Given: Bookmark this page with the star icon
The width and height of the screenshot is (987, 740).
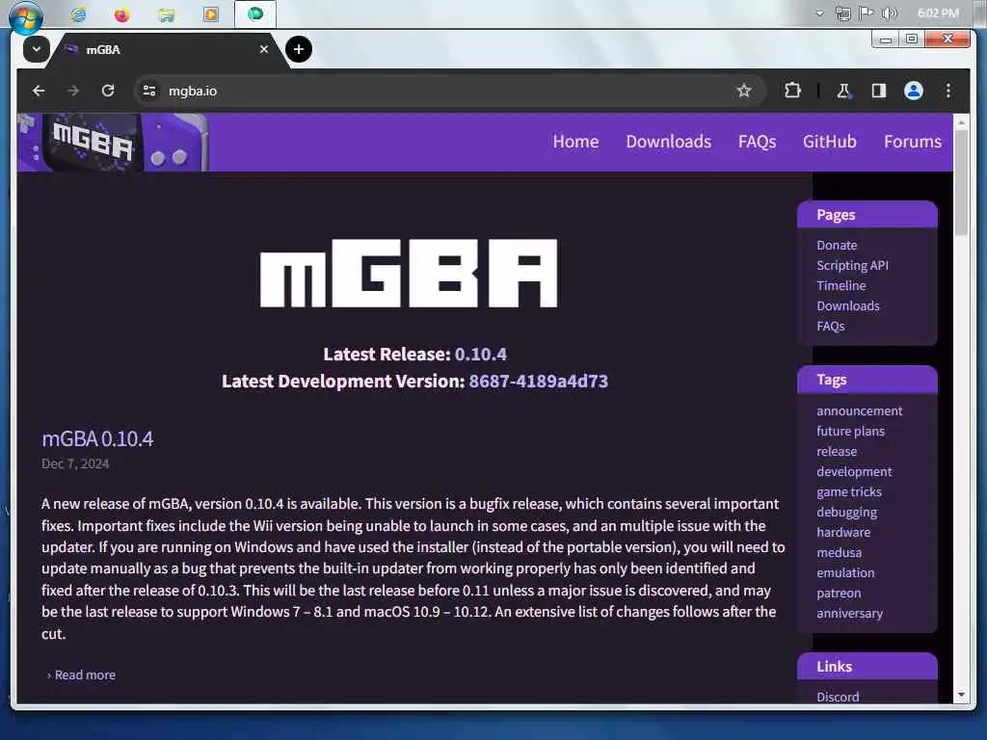Looking at the screenshot, I should point(744,91).
